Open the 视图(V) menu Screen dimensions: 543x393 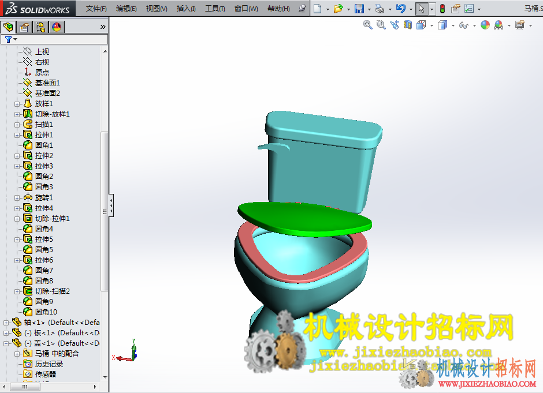coord(157,9)
